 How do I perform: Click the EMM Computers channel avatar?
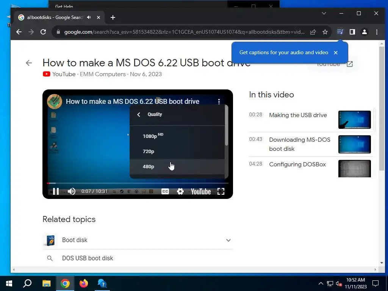(55, 102)
